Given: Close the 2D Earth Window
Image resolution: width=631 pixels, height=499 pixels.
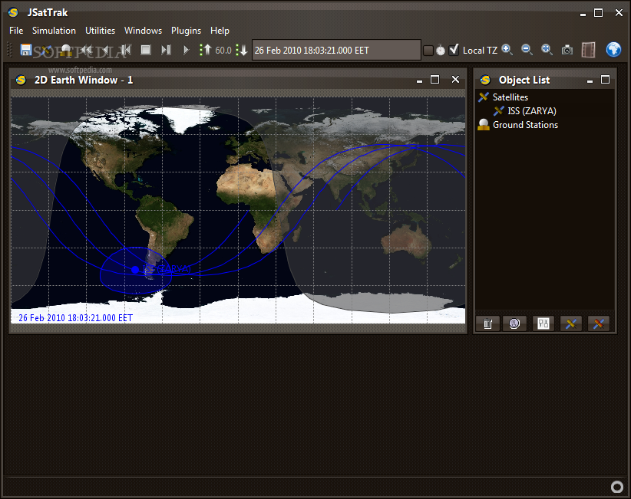Looking at the screenshot, I should [x=455, y=80].
